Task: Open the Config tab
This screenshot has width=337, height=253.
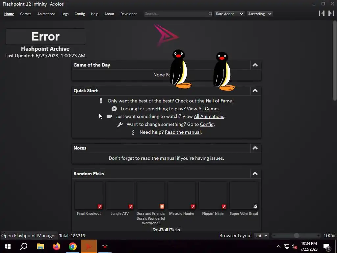Action: tap(80, 14)
